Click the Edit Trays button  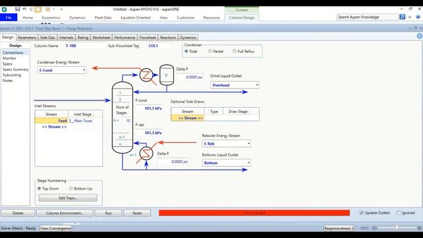67,198
